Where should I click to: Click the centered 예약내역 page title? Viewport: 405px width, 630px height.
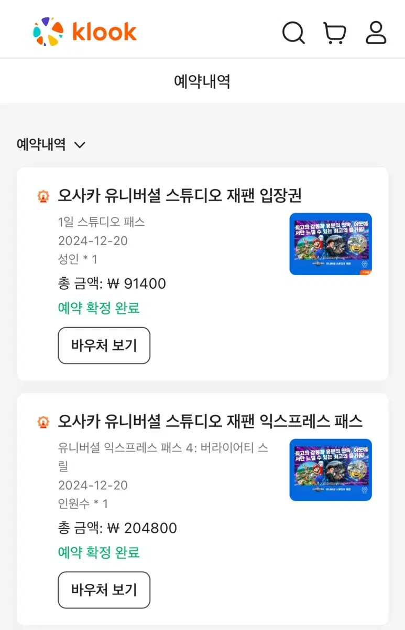202,81
